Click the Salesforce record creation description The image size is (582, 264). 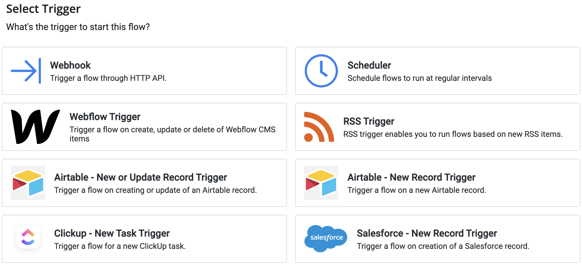pyautogui.click(x=443, y=246)
